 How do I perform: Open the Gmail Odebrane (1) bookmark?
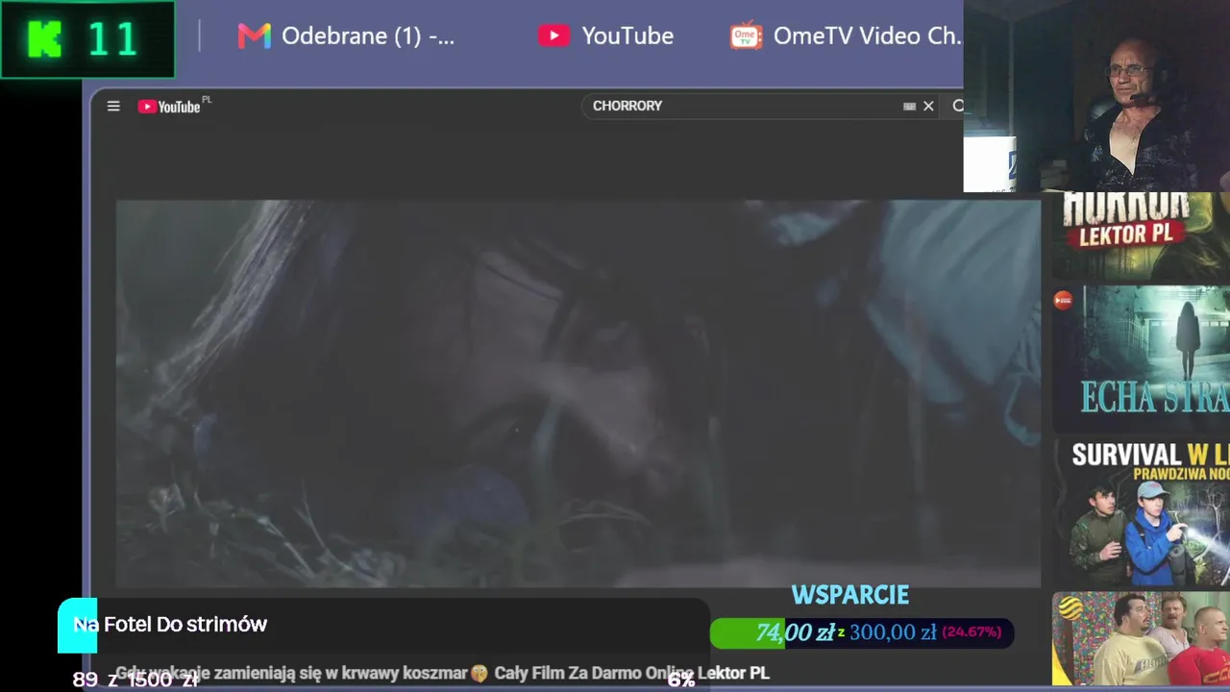[346, 37]
